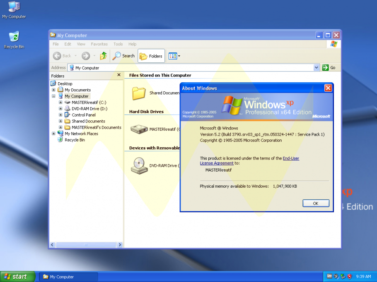
Task: Expand Control Panel tree node
Action: point(60,115)
